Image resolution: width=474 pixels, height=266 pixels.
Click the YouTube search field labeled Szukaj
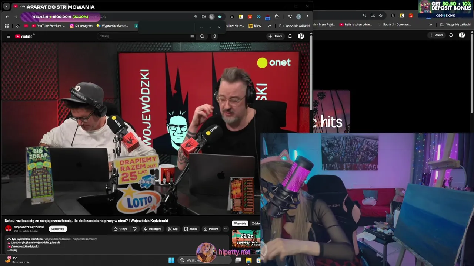tap(146, 36)
